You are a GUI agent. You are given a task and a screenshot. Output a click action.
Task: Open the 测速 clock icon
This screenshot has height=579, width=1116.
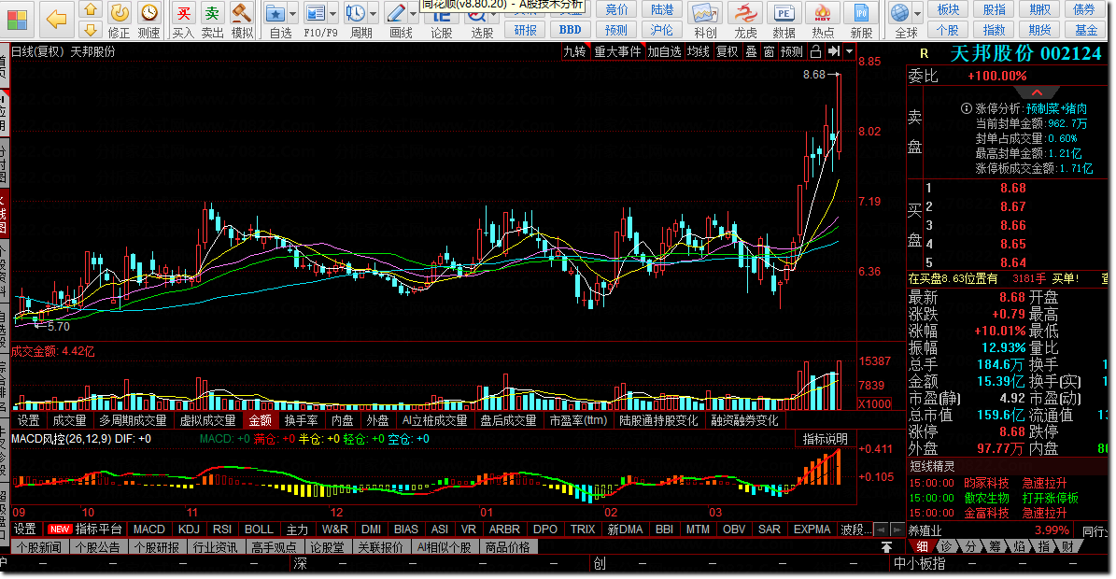tap(148, 13)
